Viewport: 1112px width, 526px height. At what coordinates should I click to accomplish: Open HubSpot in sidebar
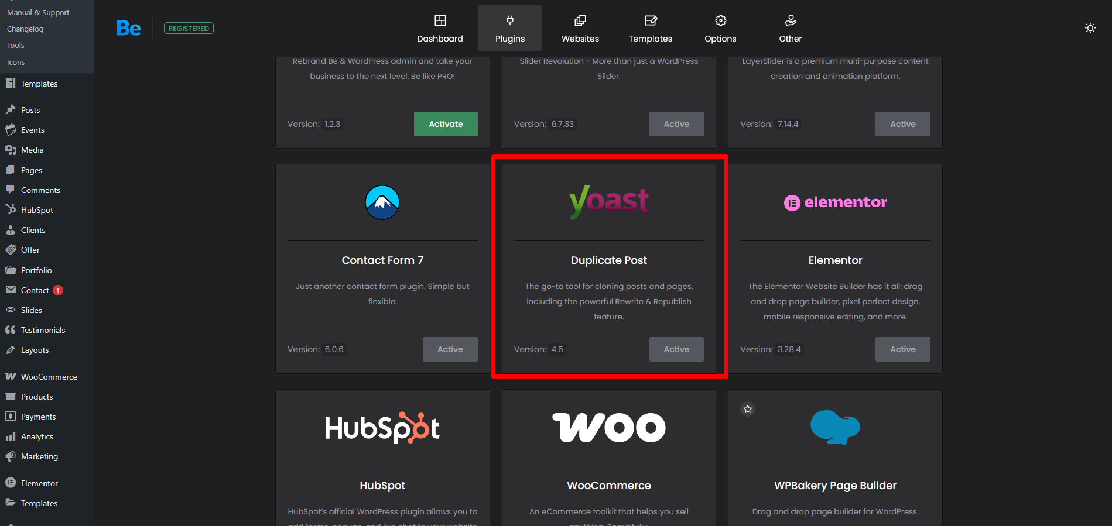[37, 210]
